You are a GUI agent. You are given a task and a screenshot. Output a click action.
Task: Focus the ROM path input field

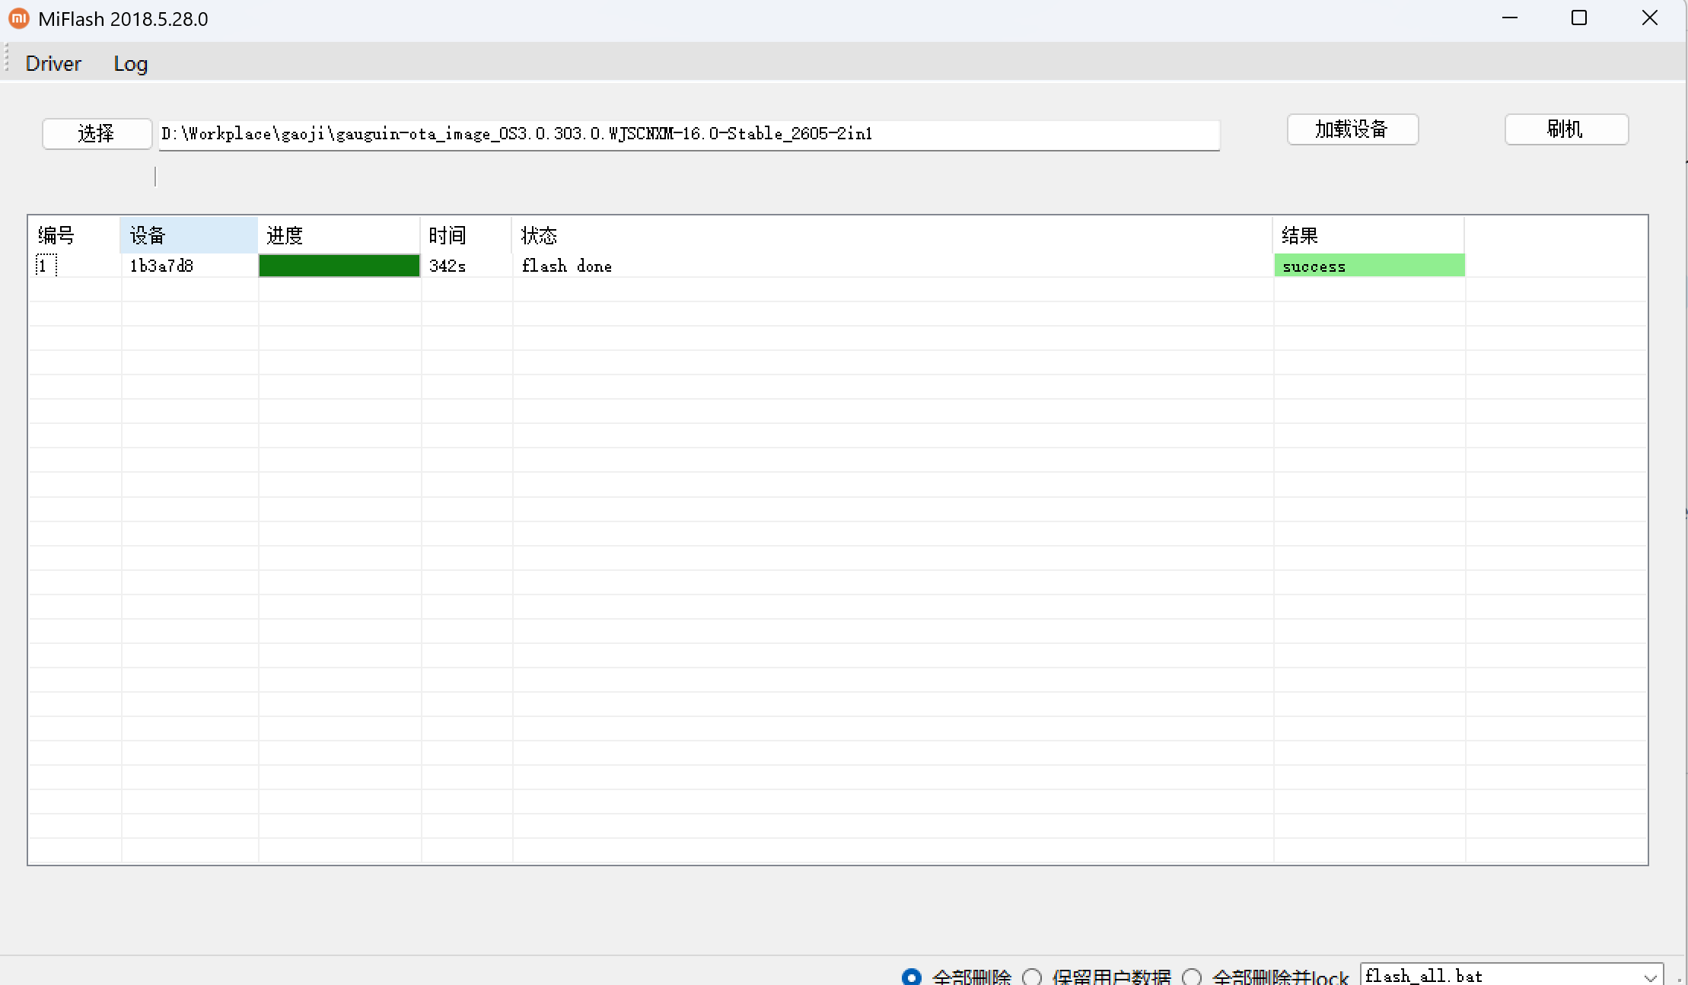pyautogui.click(x=689, y=135)
